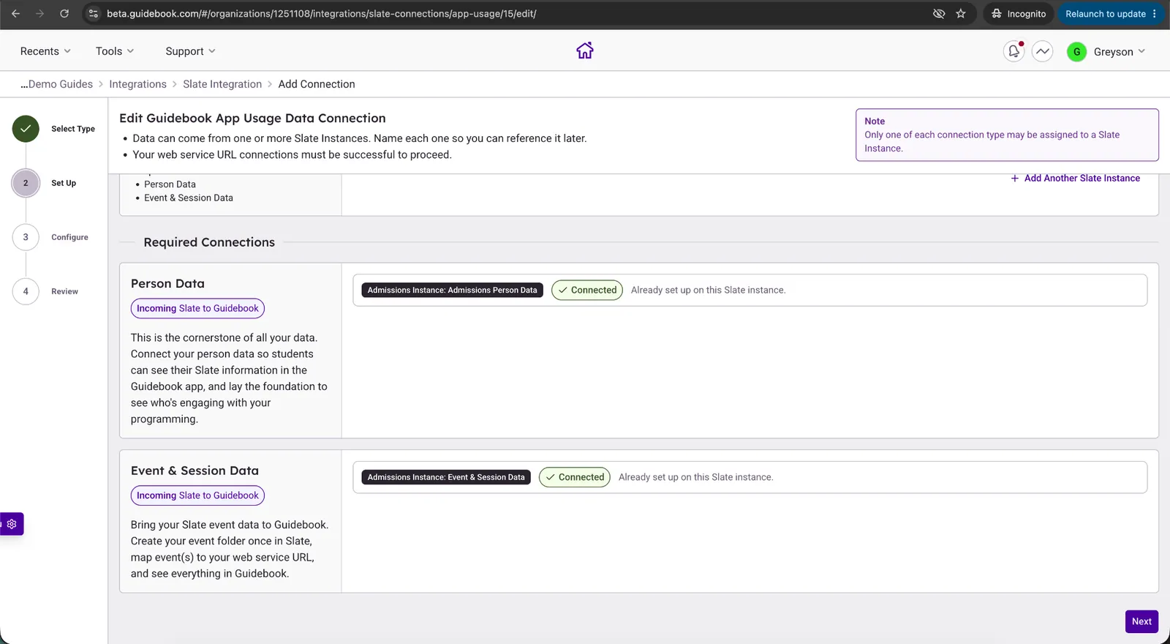Click the Event & Session Data section heading
The width and height of the screenshot is (1170, 644).
tap(195, 471)
